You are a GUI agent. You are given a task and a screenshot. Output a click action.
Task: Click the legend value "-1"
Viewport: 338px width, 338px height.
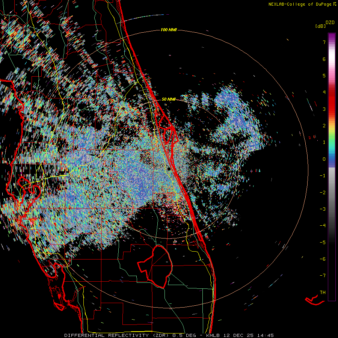tap(323, 176)
